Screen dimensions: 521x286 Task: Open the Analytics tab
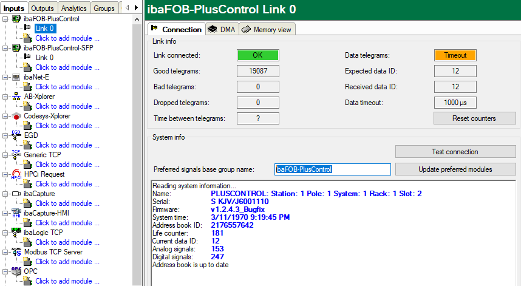(73, 9)
